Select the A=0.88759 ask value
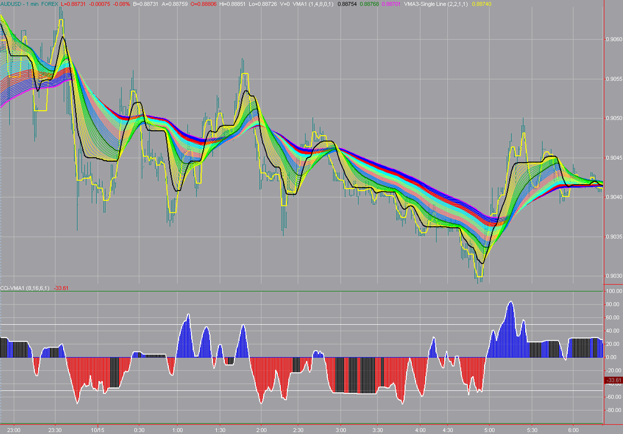This screenshot has height=434, width=623. click(174, 4)
